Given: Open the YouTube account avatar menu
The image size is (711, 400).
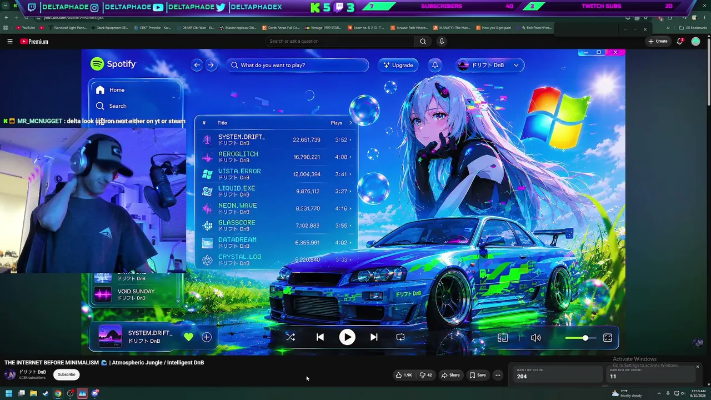Looking at the screenshot, I should [695, 42].
